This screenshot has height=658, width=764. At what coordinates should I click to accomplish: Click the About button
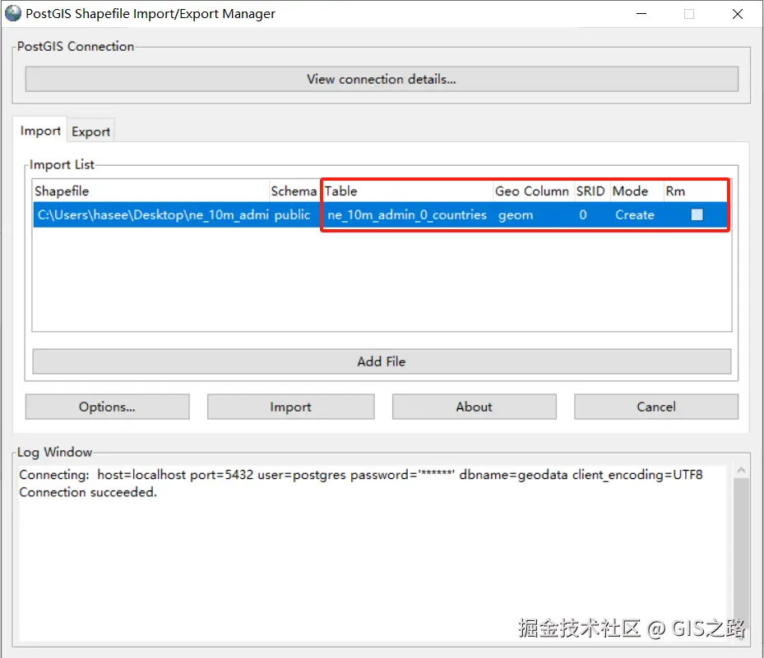pos(474,407)
